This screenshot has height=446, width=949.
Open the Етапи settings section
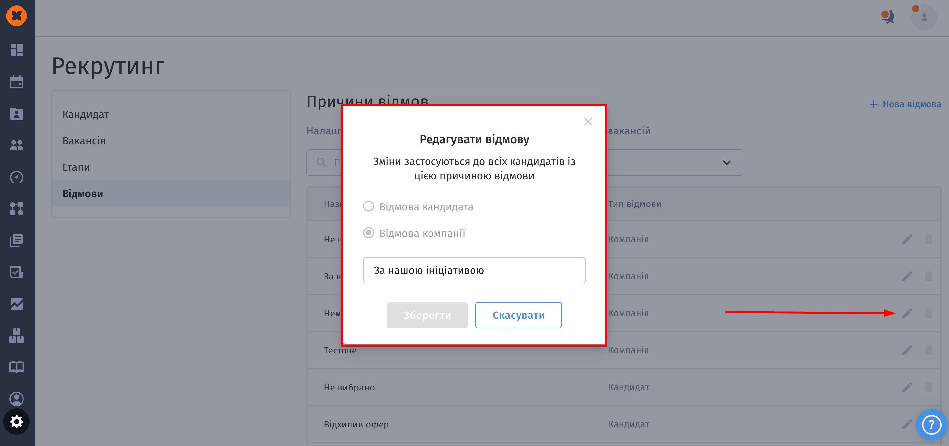coord(76,167)
